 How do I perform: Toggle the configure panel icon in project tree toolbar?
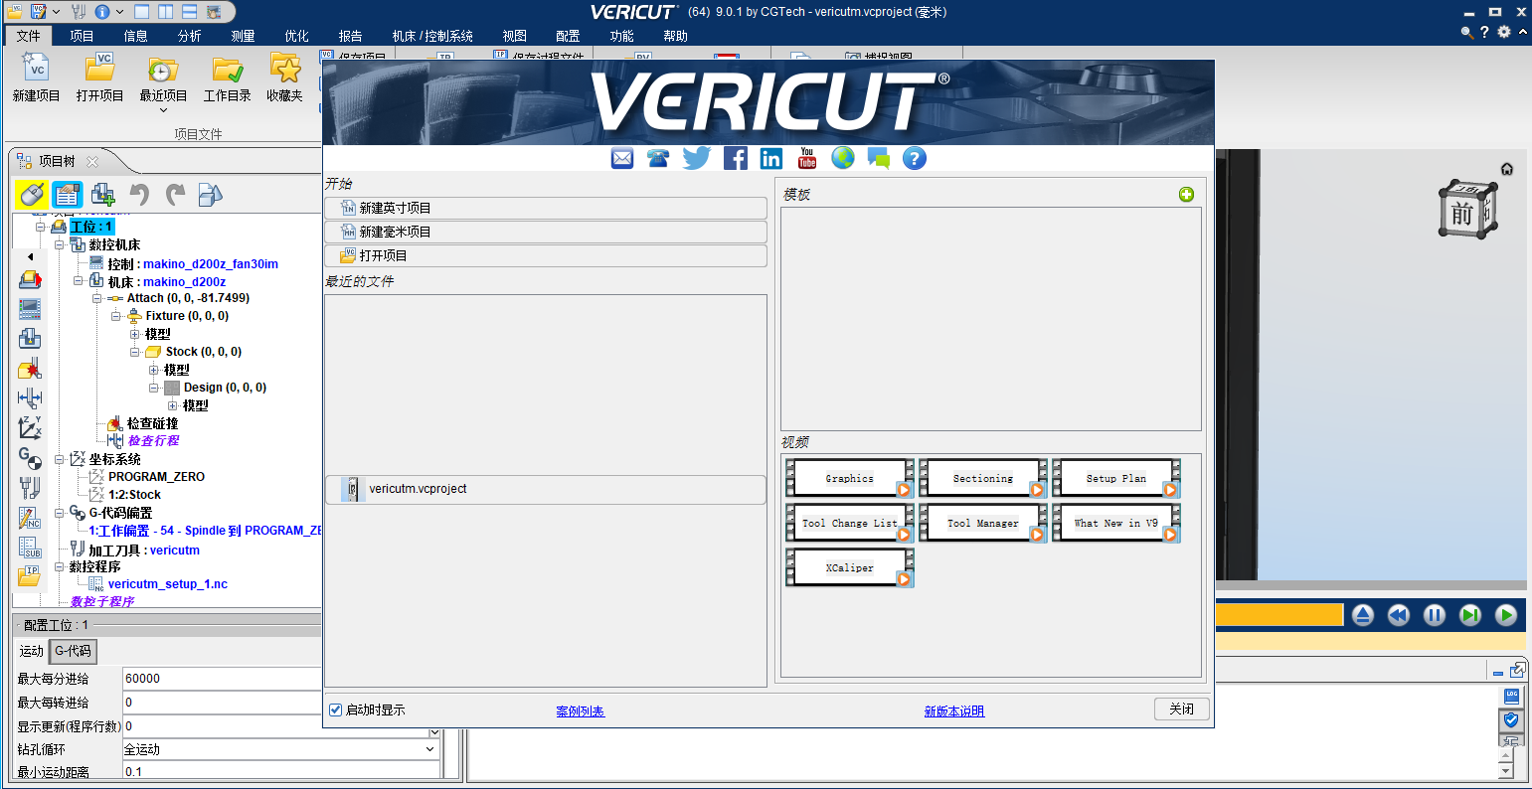pos(68,194)
